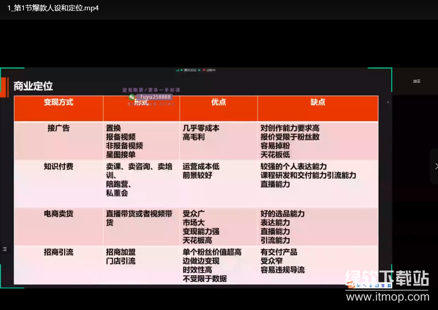Image resolution: width=438 pixels, height=310 pixels.
Task: Click the text 置换
Action: click(113, 128)
